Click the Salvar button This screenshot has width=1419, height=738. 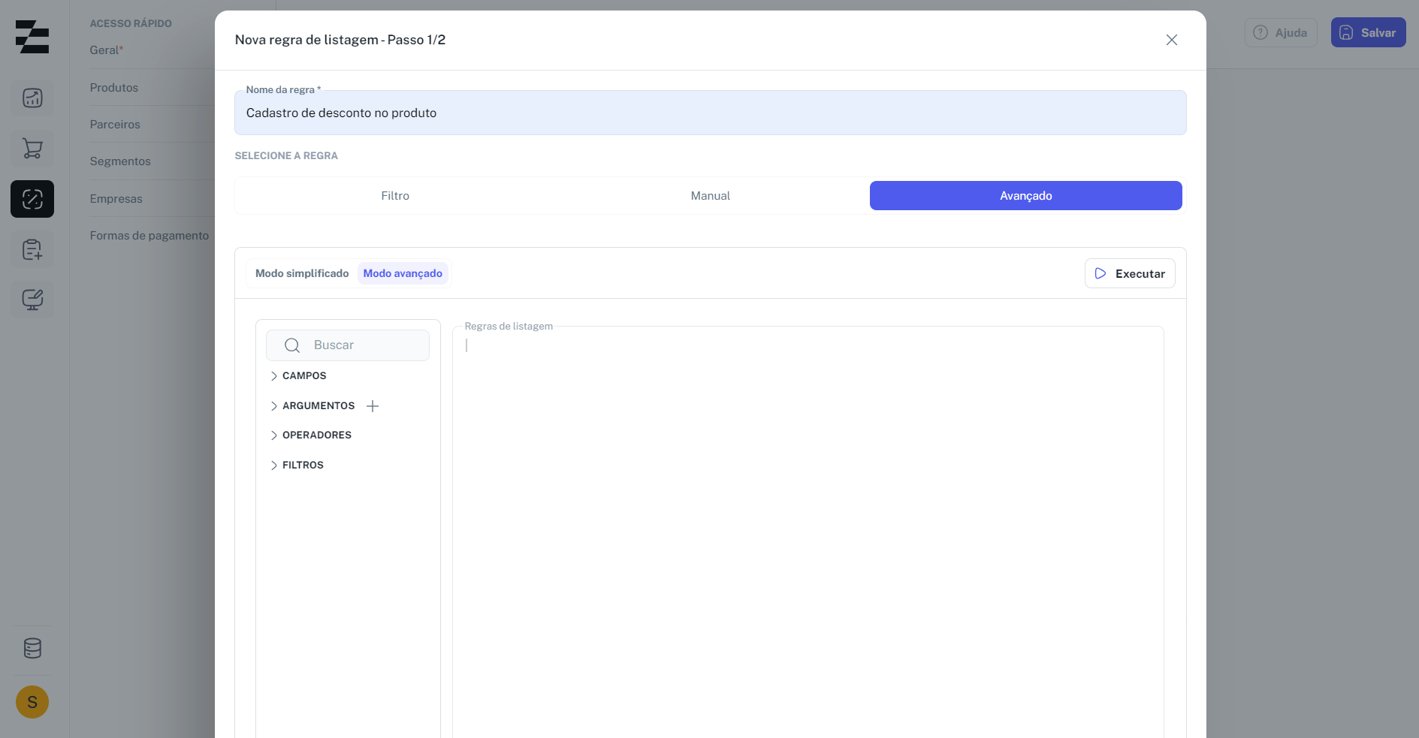click(x=1369, y=32)
